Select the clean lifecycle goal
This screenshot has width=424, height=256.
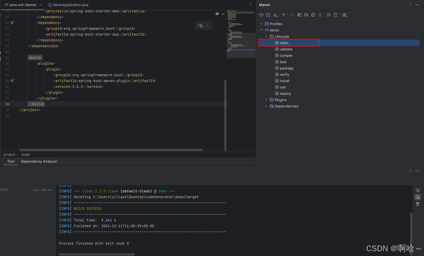point(284,42)
